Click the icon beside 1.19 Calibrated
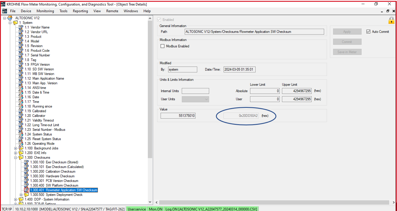This screenshot has width=397, height=211. point(21,111)
